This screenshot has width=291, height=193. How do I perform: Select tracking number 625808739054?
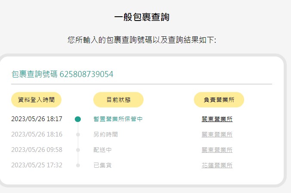tap(86, 74)
